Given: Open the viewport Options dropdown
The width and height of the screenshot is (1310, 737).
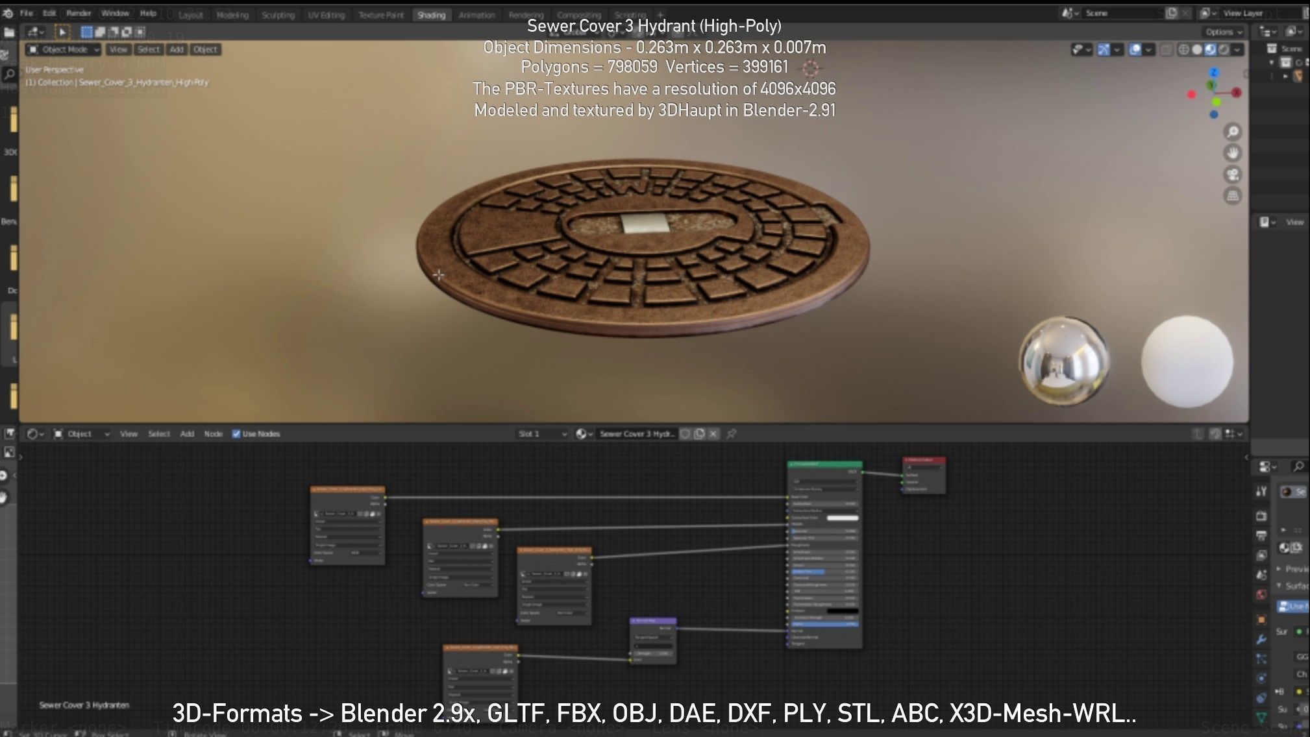Looking at the screenshot, I should (x=1224, y=32).
